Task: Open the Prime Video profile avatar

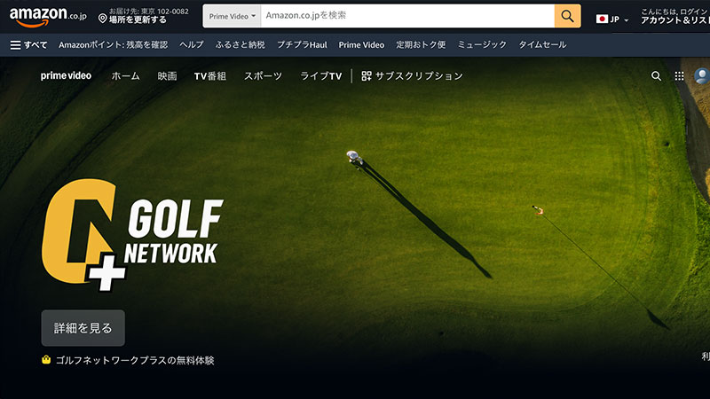Action: coord(702,76)
